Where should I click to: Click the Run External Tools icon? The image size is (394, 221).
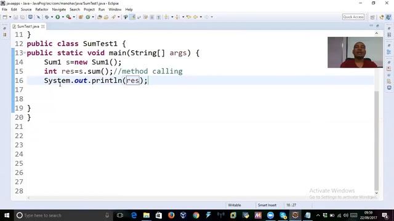(68, 17)
